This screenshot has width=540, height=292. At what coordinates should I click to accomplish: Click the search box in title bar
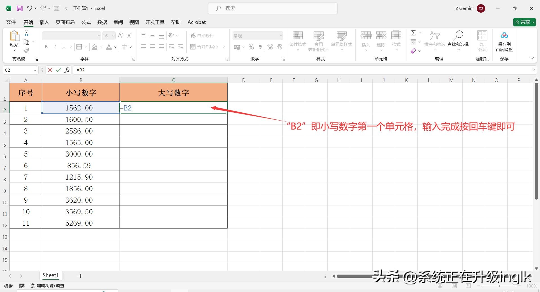[x=273, y=8]
